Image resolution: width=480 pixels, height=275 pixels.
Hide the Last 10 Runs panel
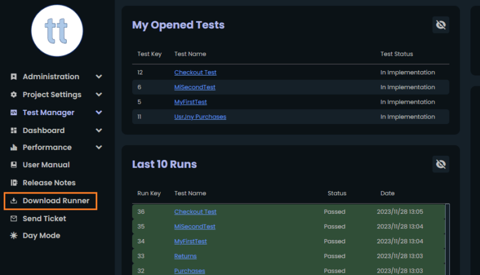[x=441, y=164]
